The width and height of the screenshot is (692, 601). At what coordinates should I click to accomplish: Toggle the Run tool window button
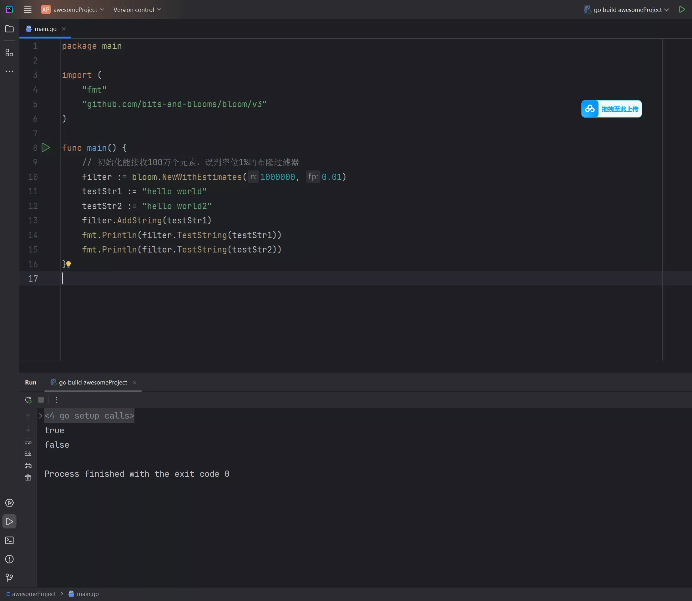9,522
